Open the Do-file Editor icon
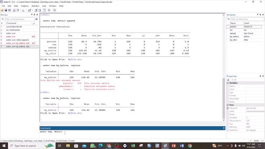265x149 pixels. pos(29,10)
